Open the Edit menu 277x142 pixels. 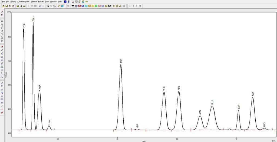[x=7, y=1]
